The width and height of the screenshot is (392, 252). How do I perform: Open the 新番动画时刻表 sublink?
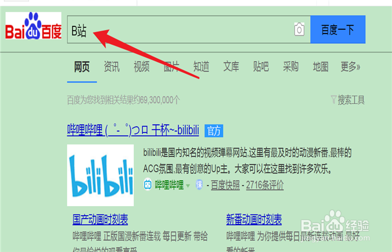254,220
